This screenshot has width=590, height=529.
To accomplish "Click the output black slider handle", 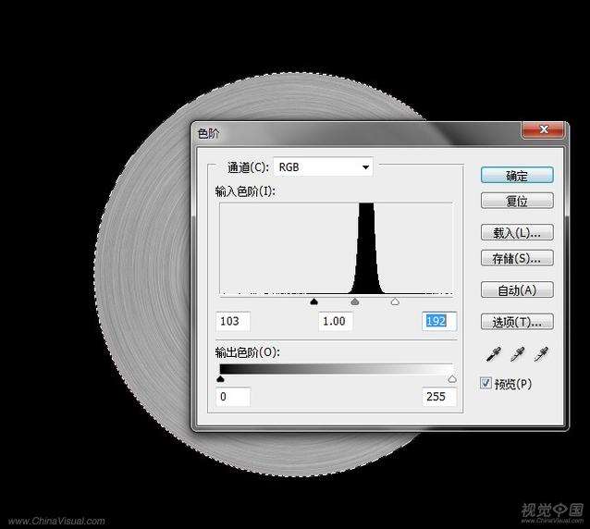I will 220,378.
